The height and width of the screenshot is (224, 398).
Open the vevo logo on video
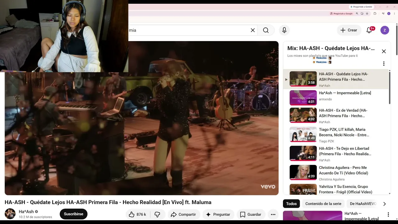[268, 187]
